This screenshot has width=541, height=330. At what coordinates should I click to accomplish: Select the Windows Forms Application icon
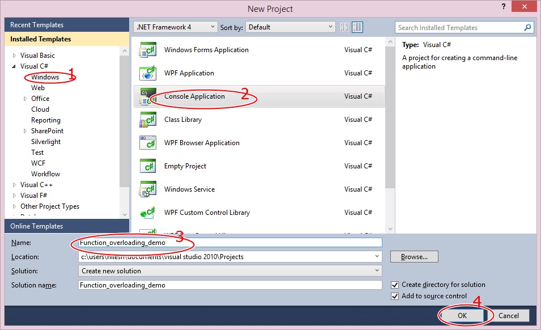pos(148,50)
